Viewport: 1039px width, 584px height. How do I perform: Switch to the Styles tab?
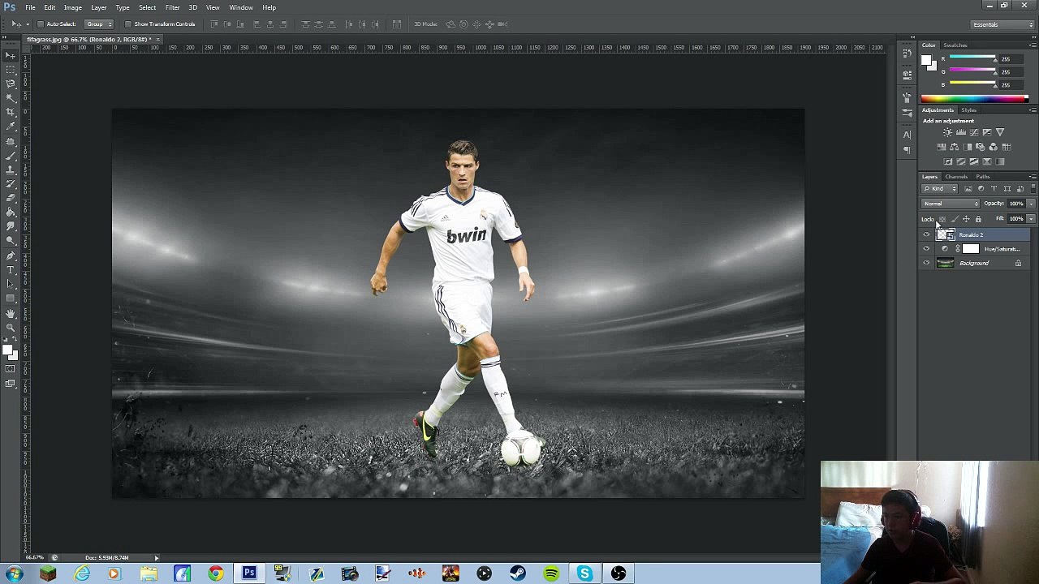tap(969, 109)
